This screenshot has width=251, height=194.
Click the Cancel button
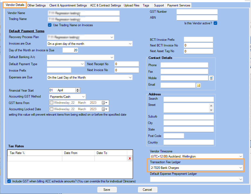(x=147, y=190)
